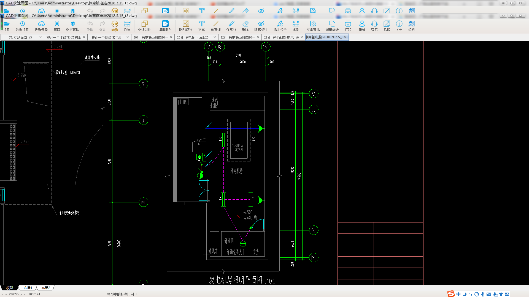Open the Sogou toolbox grid icon
This screenshot has width=529, height=297.
[x=507, y=294]
